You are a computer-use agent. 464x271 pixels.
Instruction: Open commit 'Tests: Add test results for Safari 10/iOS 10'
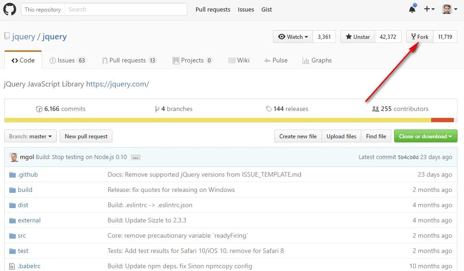(x=196, y=251)
